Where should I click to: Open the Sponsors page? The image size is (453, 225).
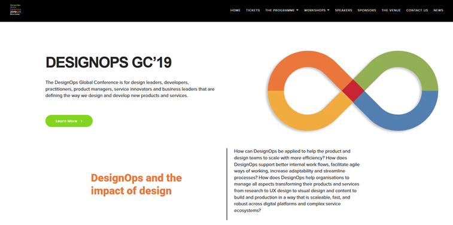pos(367,10)
